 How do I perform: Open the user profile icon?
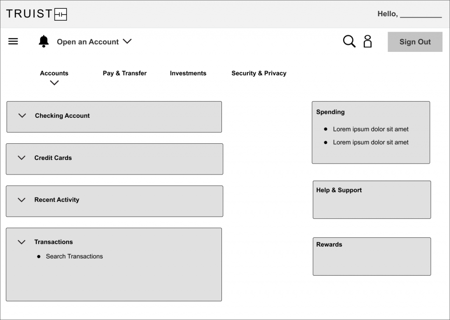(368, 41)
